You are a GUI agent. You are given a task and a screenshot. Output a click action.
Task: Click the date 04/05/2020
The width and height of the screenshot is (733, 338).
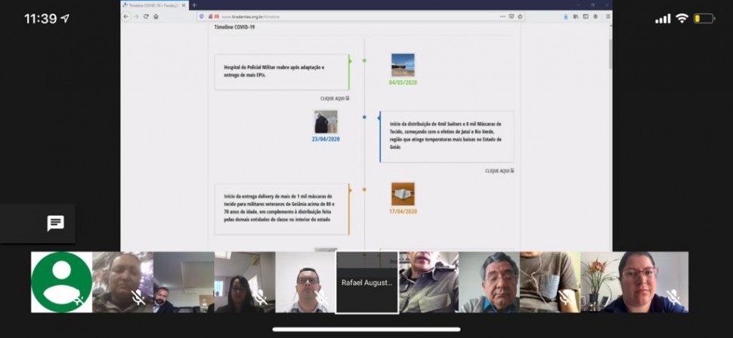(403, 83)
